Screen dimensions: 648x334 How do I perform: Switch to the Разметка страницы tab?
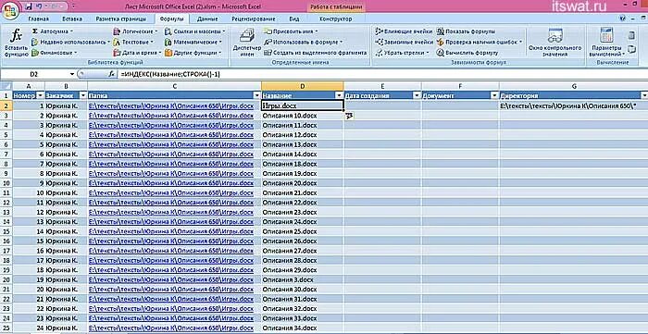point(120,19)
